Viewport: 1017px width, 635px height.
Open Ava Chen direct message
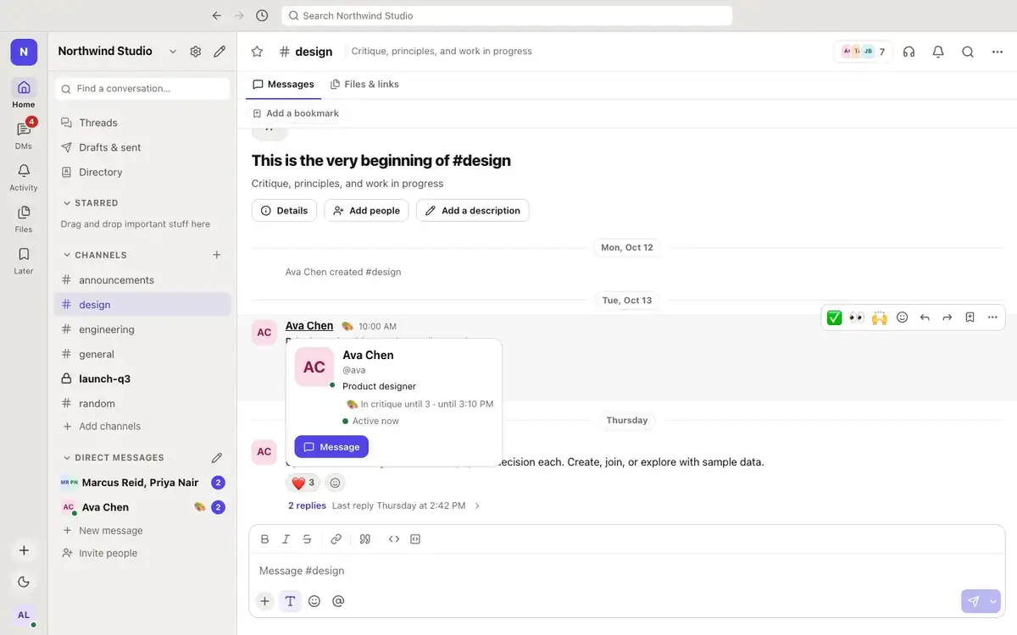point(142,507)
